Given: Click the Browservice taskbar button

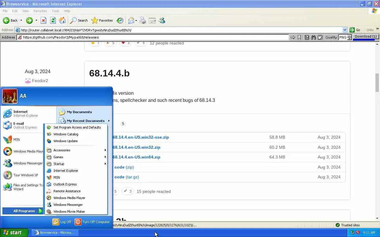Looking at the screenshot, I should [55, 233].
